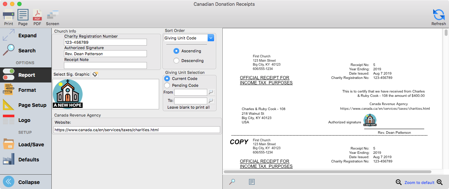The width and height of the screenshot is (449, 189).
Task: Select Ascending sort order
Action: pos(176,51)
